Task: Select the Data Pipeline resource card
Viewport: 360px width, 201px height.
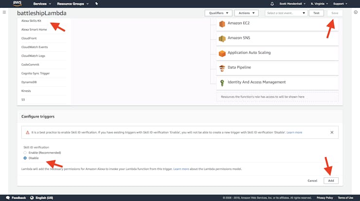Action: click(277, 68)
